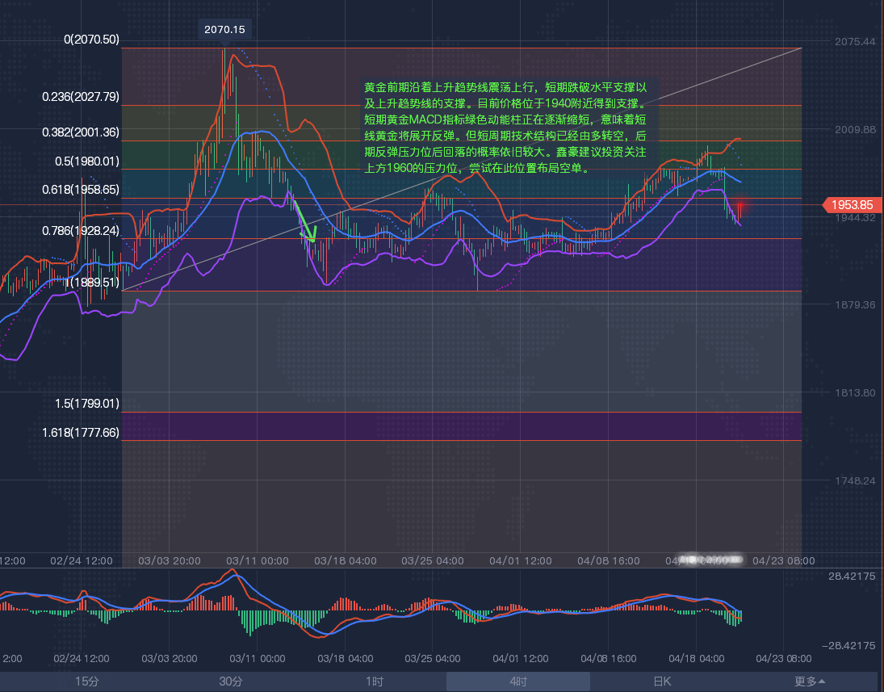This screenshot has height=692, width=884.
Task: Select the active 4时 timeframe tab
Action: pos(518,682)
